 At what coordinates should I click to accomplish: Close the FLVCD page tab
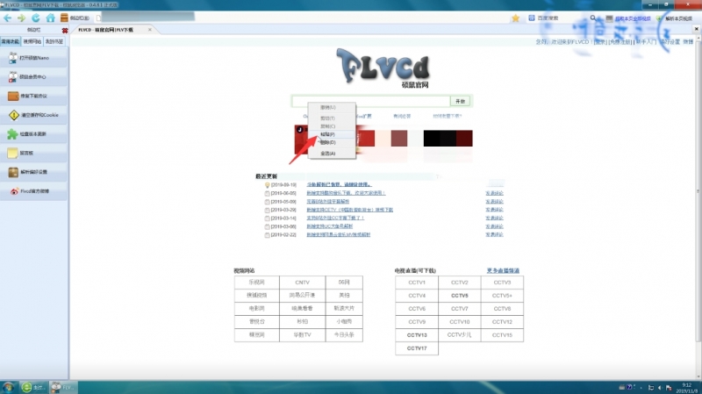149,30
